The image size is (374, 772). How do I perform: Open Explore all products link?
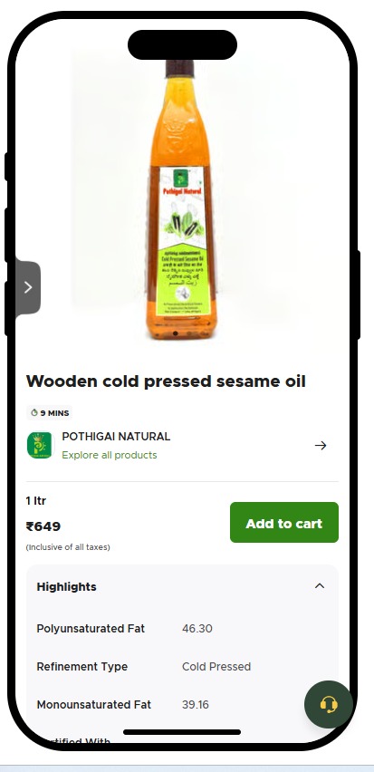[x=110, y=455]
